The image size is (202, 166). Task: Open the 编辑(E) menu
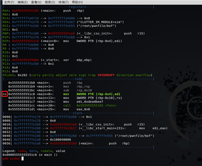(x=23, y=2)
